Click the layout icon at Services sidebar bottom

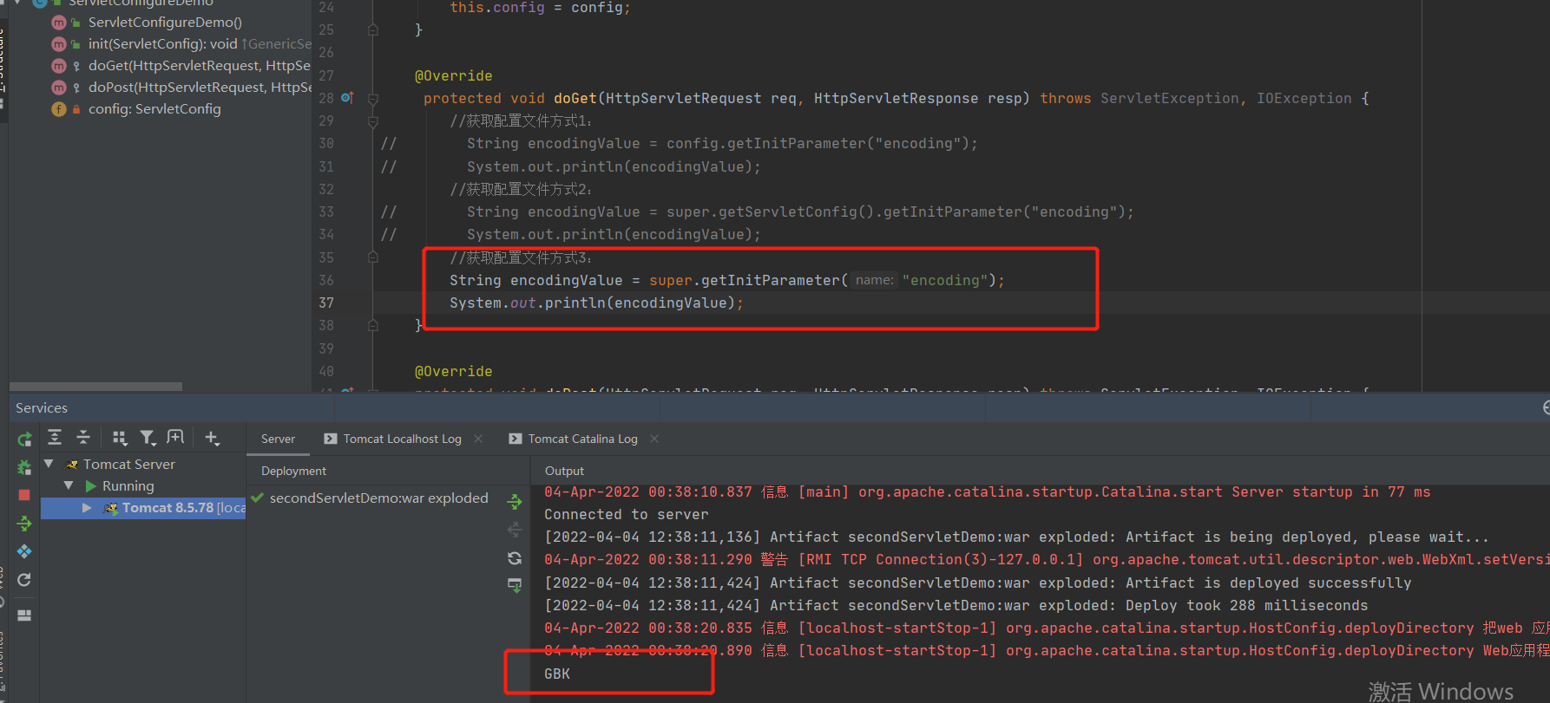[x=24, y=615]
